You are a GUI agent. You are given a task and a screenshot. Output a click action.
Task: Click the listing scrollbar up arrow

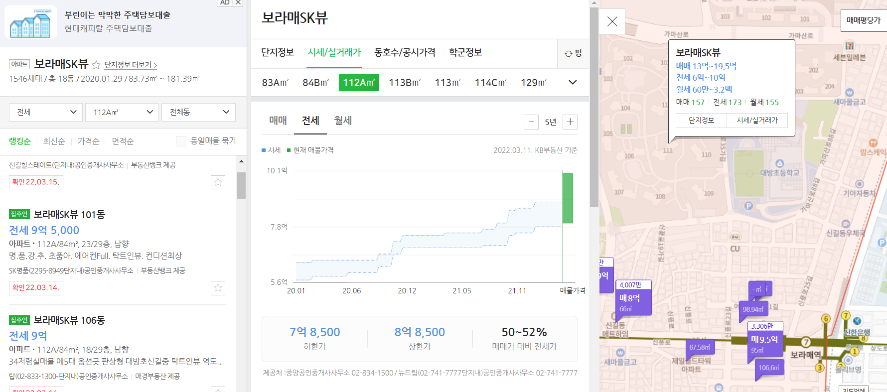241,161
